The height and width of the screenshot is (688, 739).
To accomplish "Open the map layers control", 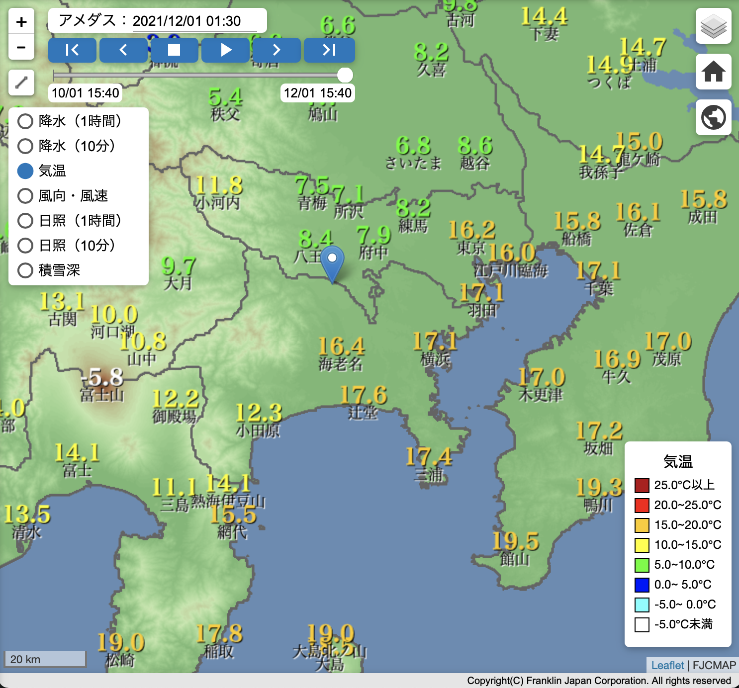I will click(x=713, y=26).
